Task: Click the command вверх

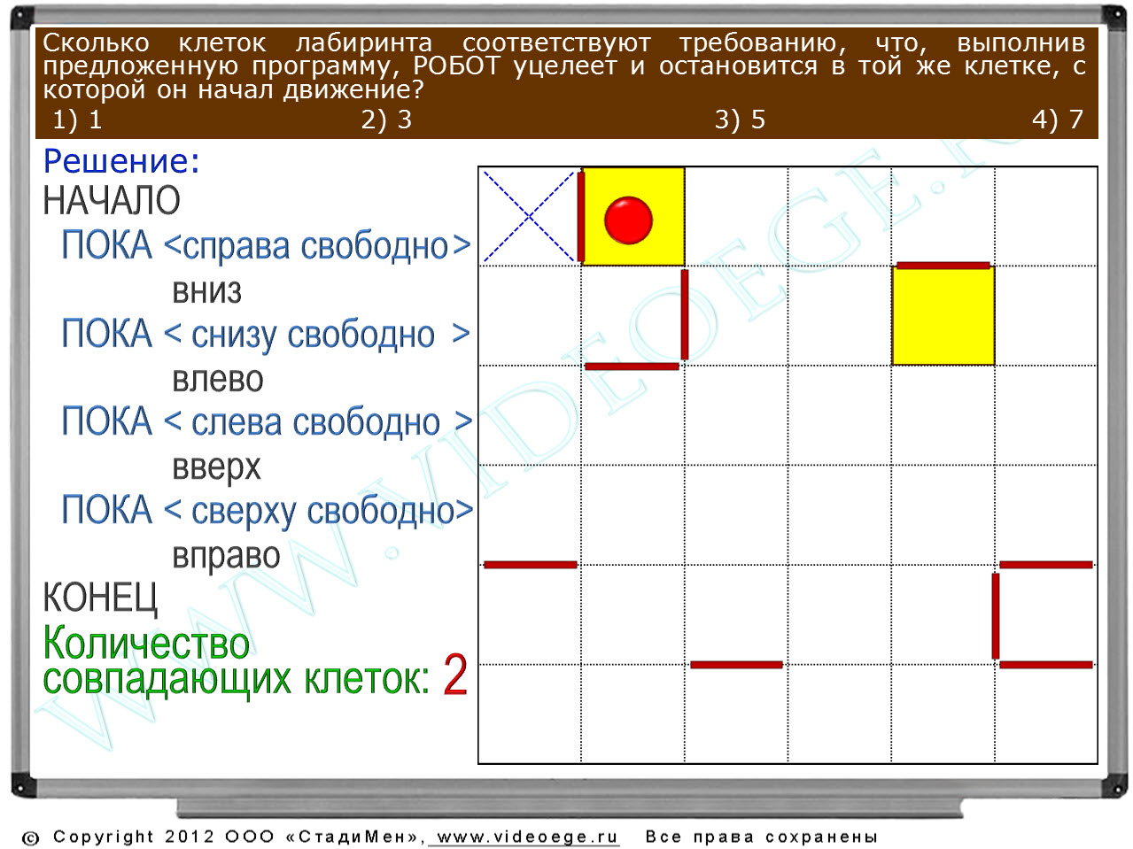Action: 216,468
